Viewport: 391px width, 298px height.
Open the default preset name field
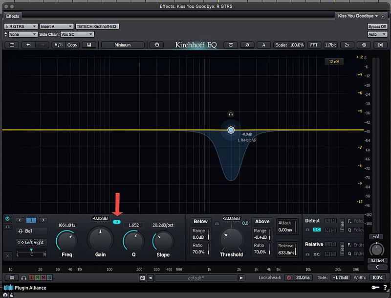coord(196,278)
